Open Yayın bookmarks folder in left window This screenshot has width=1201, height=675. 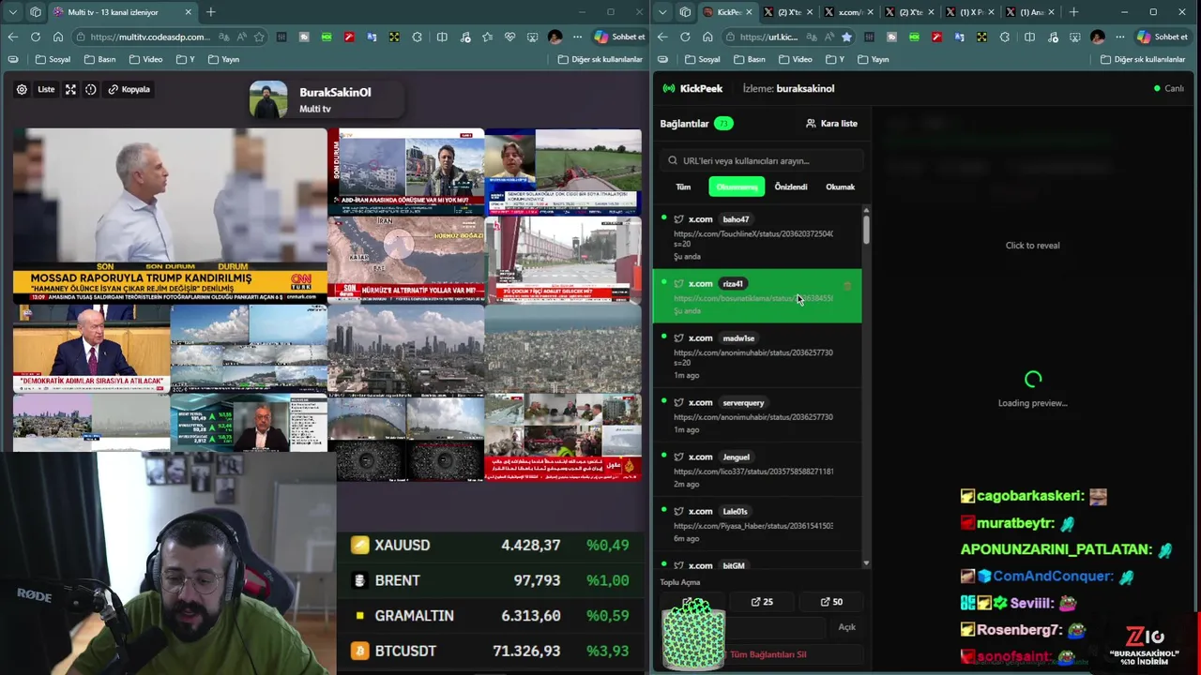click(x=223, y=59)
